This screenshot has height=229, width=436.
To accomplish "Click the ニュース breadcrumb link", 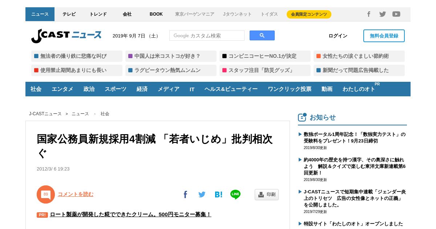I will pos(80,114).
